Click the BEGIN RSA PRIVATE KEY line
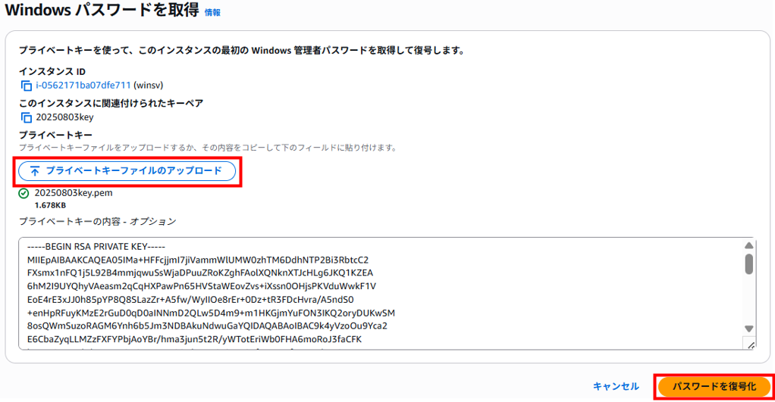 [x=96, y=247]
